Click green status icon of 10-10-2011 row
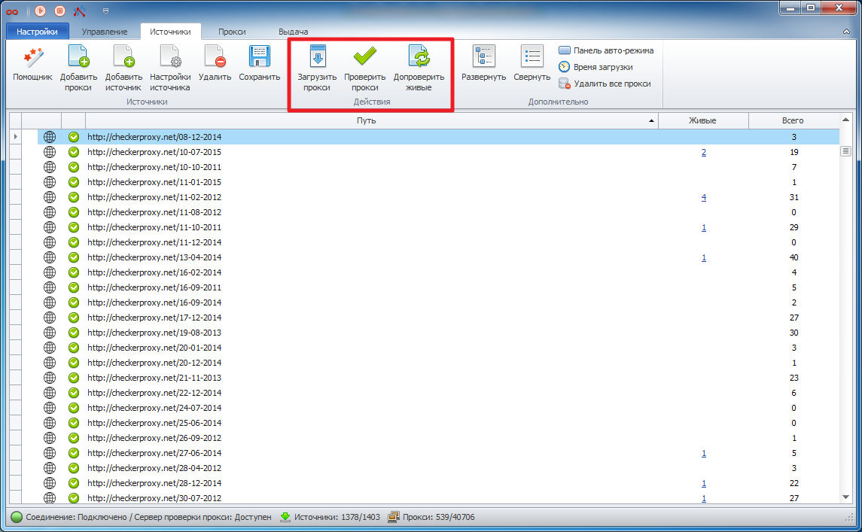 pyautogui.click(x=74, y=167)
